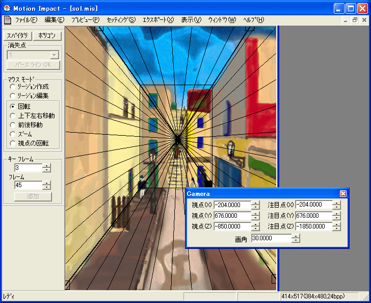Click the フレーム value field showing 45
This screenshot has height=303, width=371.
point(28,185)
